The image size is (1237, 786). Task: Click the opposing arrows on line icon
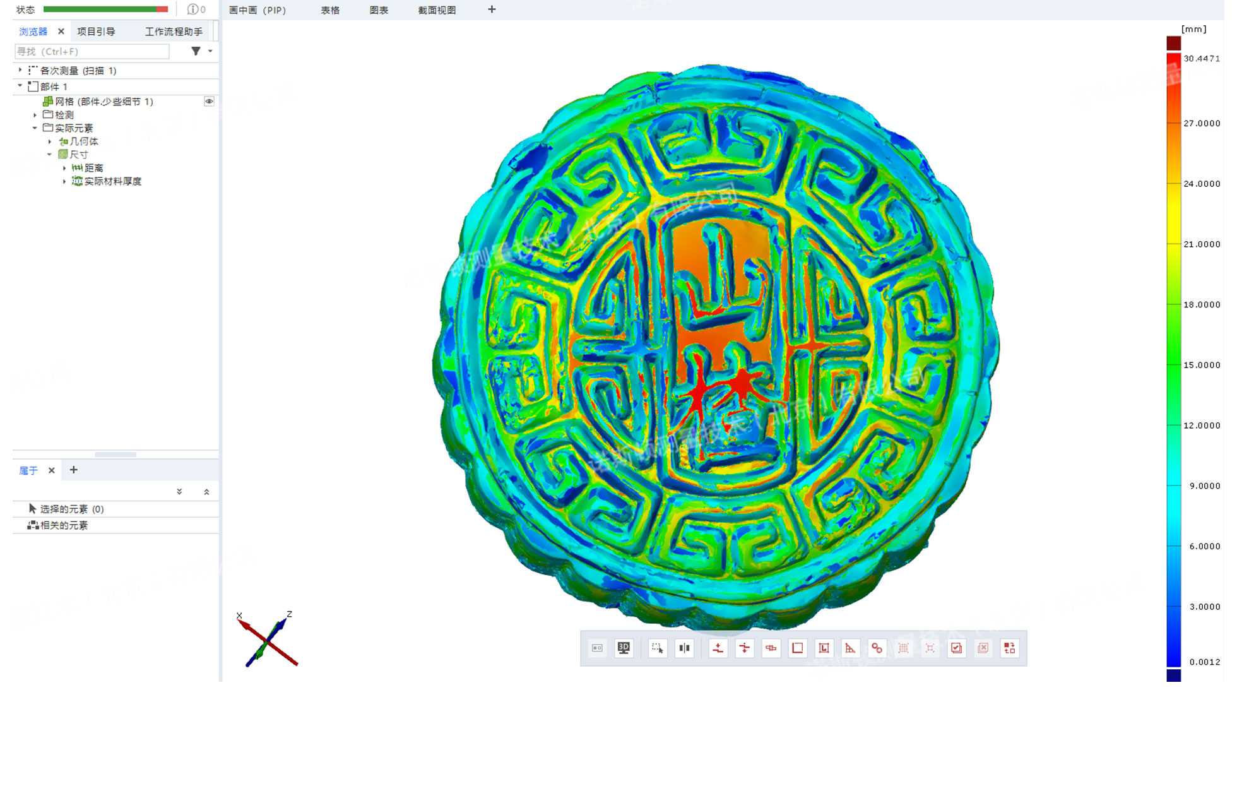745,648
